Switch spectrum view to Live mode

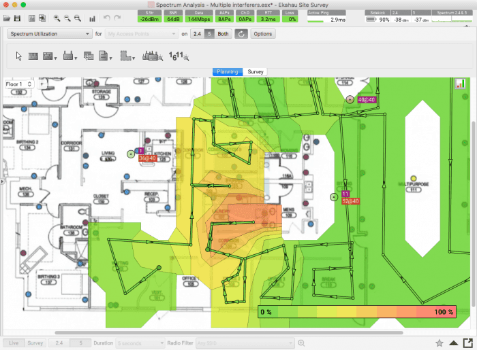pyautogui.click(x=14, y=343)
